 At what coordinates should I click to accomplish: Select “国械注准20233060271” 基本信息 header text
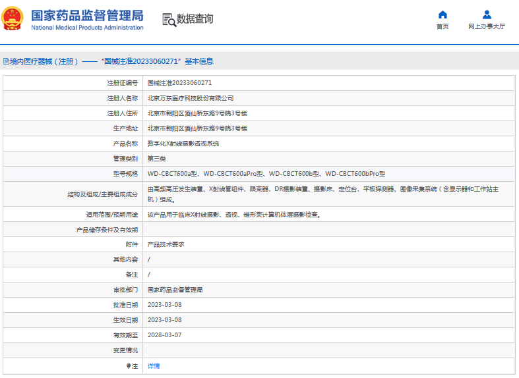tap(158, 61)
